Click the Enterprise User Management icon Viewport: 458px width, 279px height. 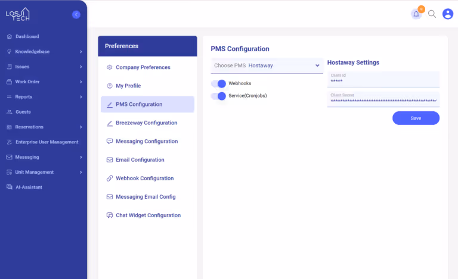point(10,142)
